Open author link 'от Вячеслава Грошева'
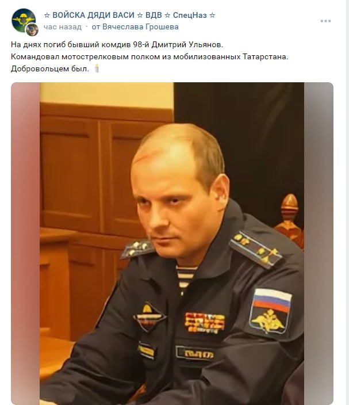 pyautogui.click(x=135, y=27)
